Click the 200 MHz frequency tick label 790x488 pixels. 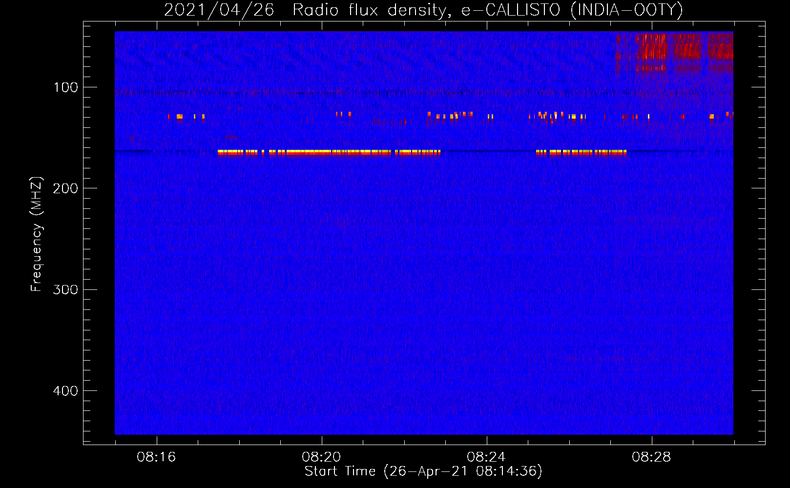point(65,188)
